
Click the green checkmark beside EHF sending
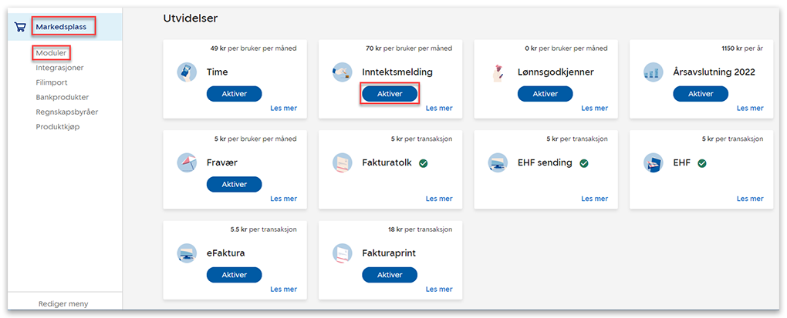(x=584, y=163)
